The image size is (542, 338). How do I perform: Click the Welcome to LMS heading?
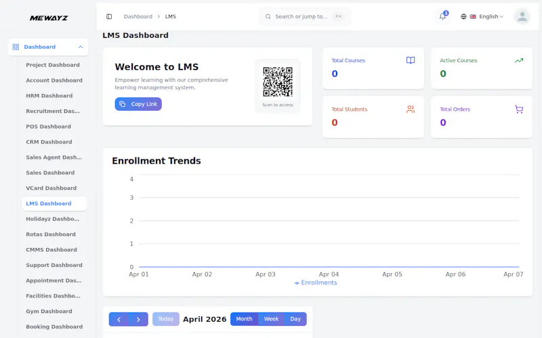[157, 67]
